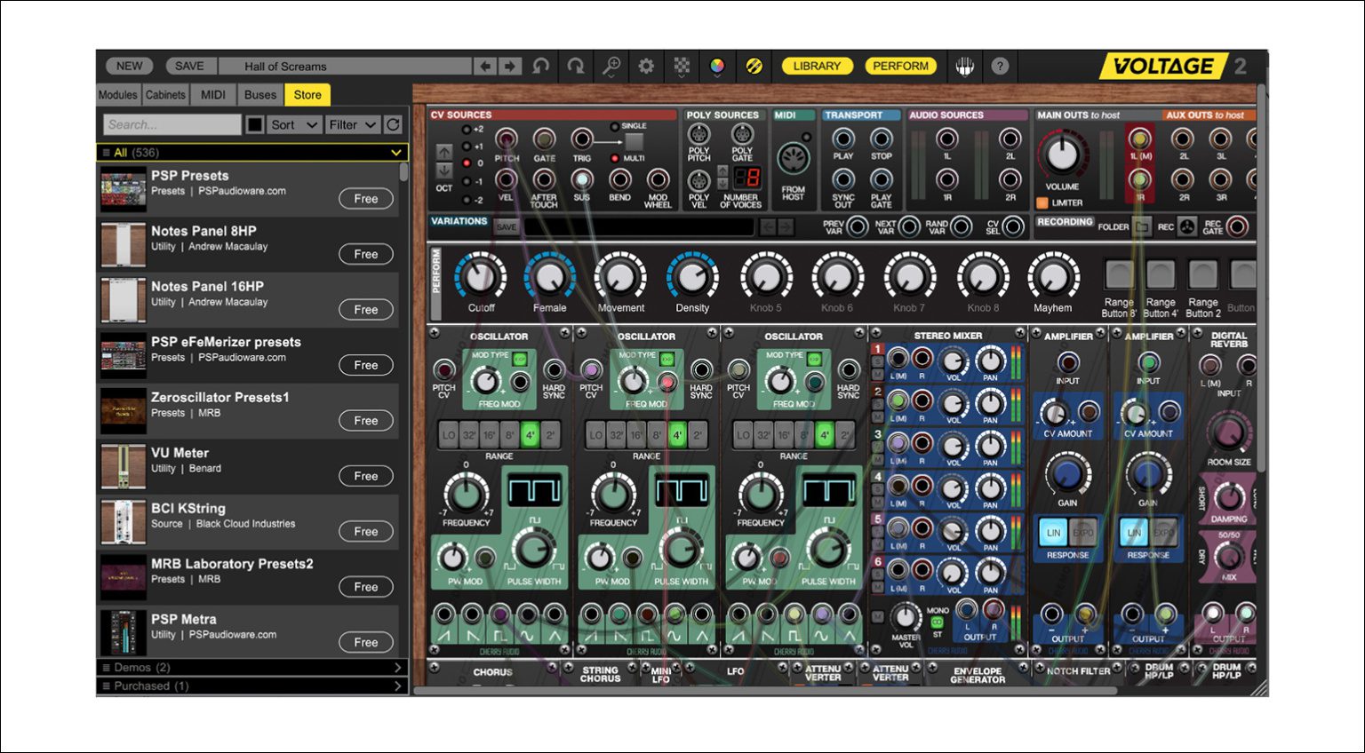This screenshot has height=753, width=1365.
Task: Click Free next to PSP Presets
Action: pos(365,199)
